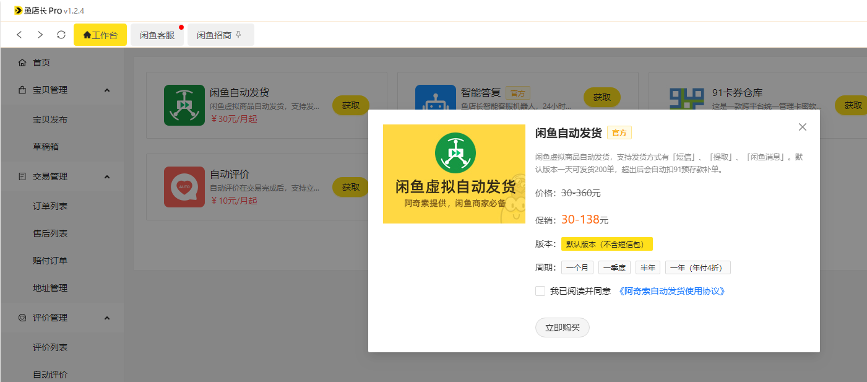The image size is (867, 382).
Task: Click the pin icon on 闲鱼招商 tab
Action: tap(239, 35)
